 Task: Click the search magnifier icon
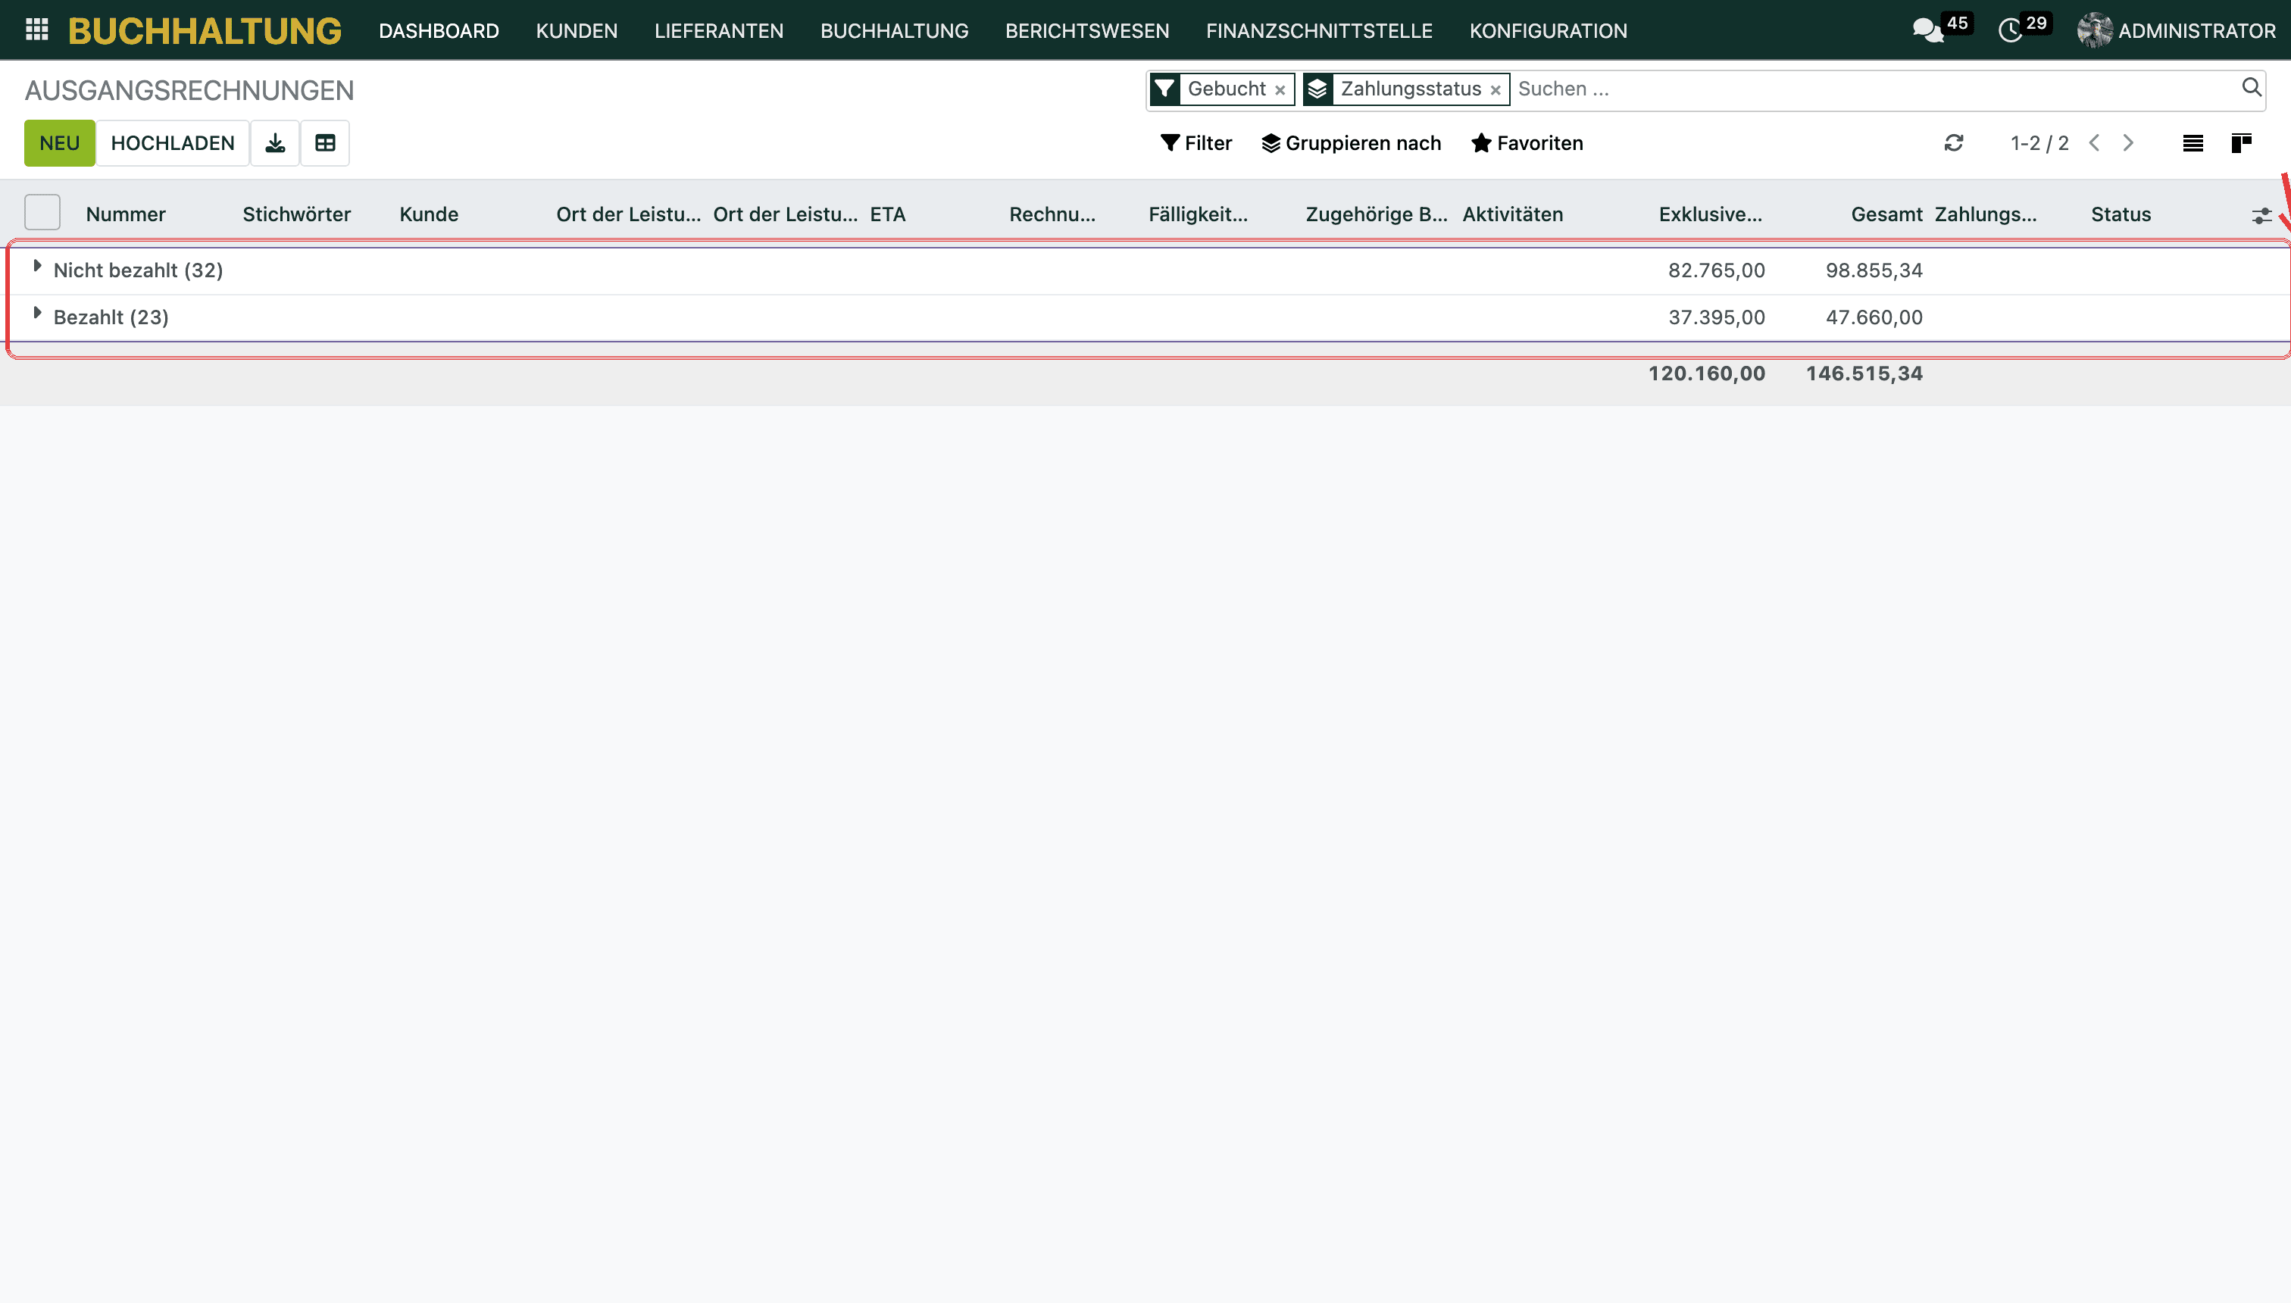point(2252,88)
